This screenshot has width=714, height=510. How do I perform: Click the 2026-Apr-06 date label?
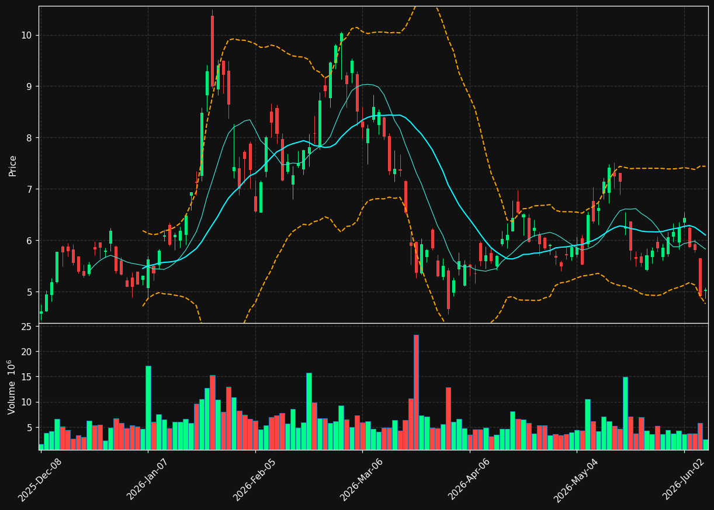coord(469,480)
